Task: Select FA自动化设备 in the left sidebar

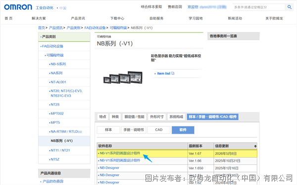Action: coord(52,46)
